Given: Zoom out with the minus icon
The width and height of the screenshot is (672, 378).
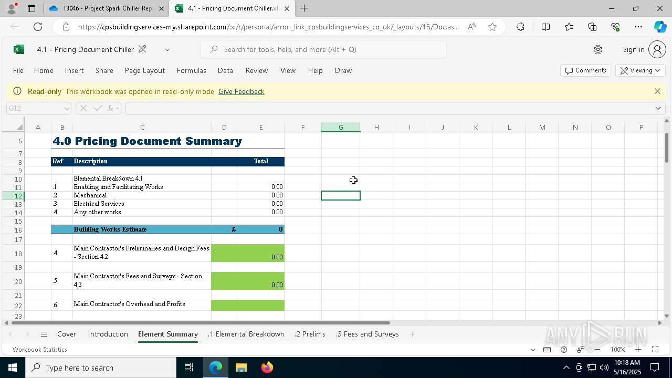Looking at the screenshot, I should pos(597,350).
